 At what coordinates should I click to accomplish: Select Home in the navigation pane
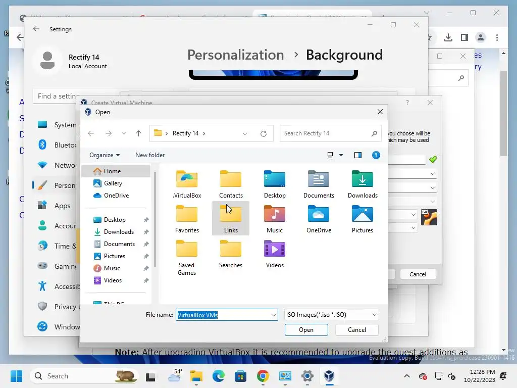[116, 171]
